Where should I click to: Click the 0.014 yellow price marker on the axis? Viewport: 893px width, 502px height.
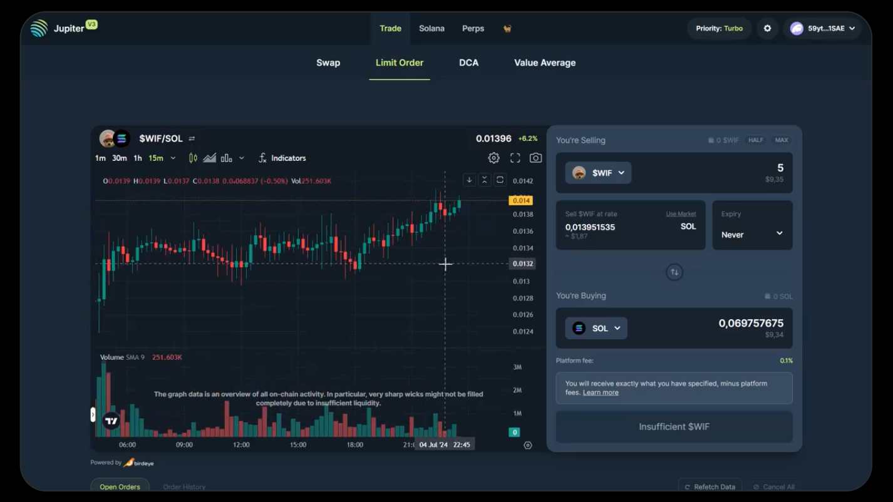[x=520, y=201]
